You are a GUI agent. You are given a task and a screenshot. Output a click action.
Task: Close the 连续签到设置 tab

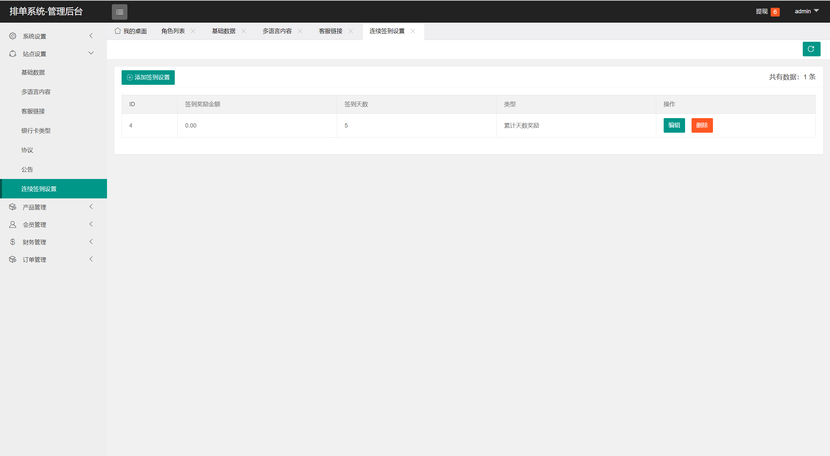click(413, 31)
